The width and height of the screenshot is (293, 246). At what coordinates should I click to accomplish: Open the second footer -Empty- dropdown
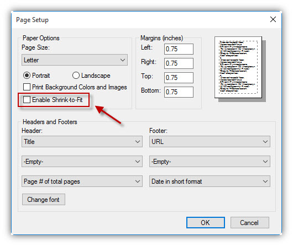coord(210,161)
